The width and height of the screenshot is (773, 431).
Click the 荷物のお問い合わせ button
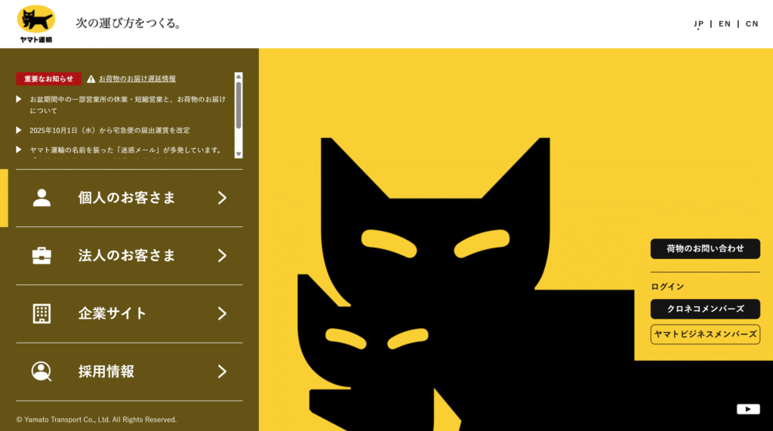coord(705,248)
